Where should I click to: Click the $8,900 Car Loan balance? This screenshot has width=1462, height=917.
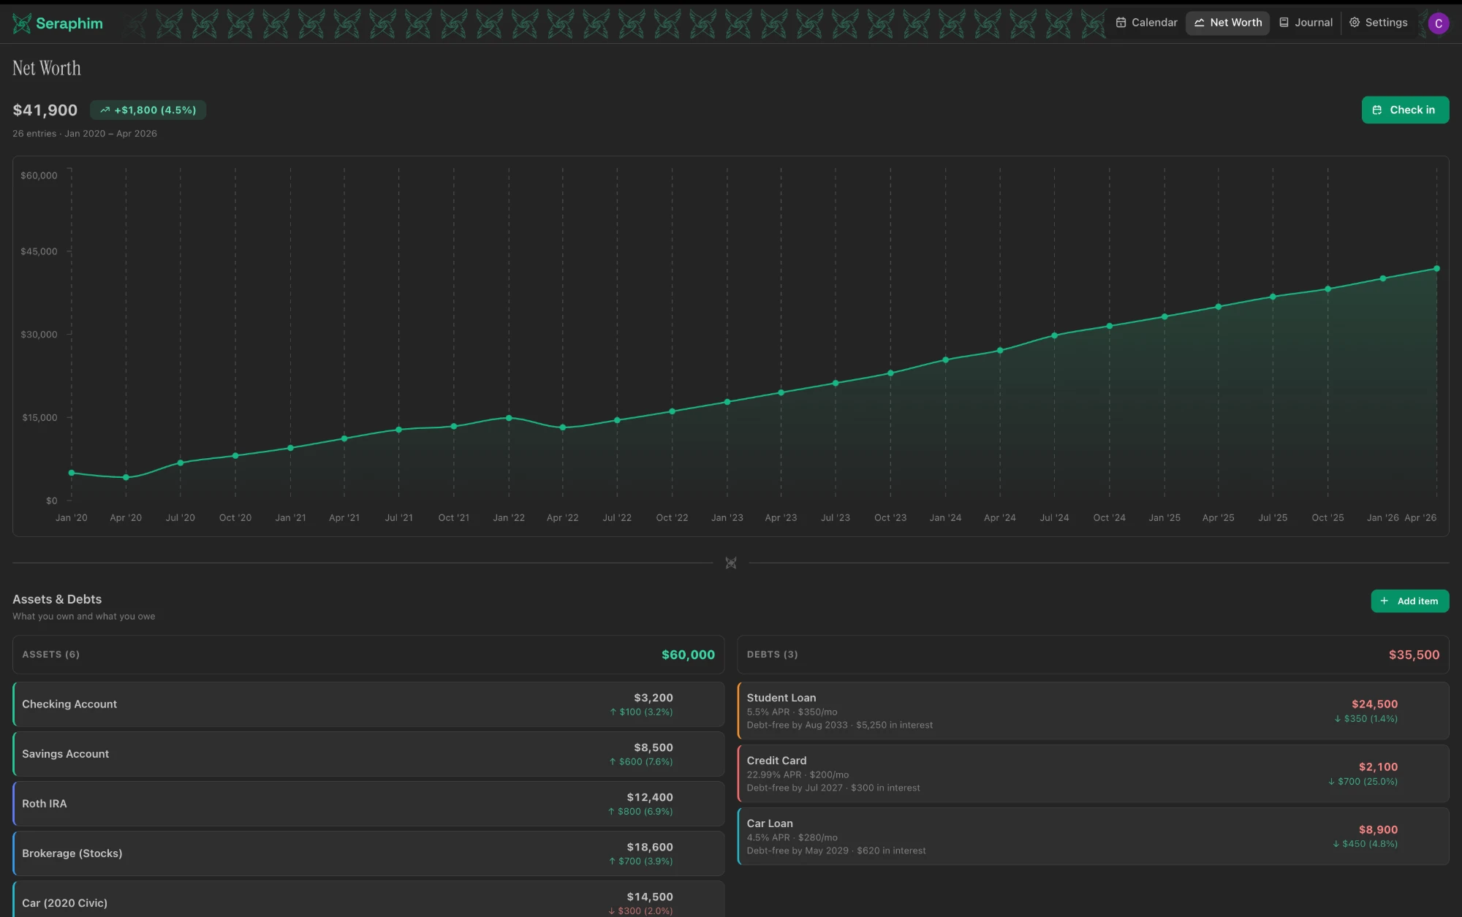(x=1378, y=830)
